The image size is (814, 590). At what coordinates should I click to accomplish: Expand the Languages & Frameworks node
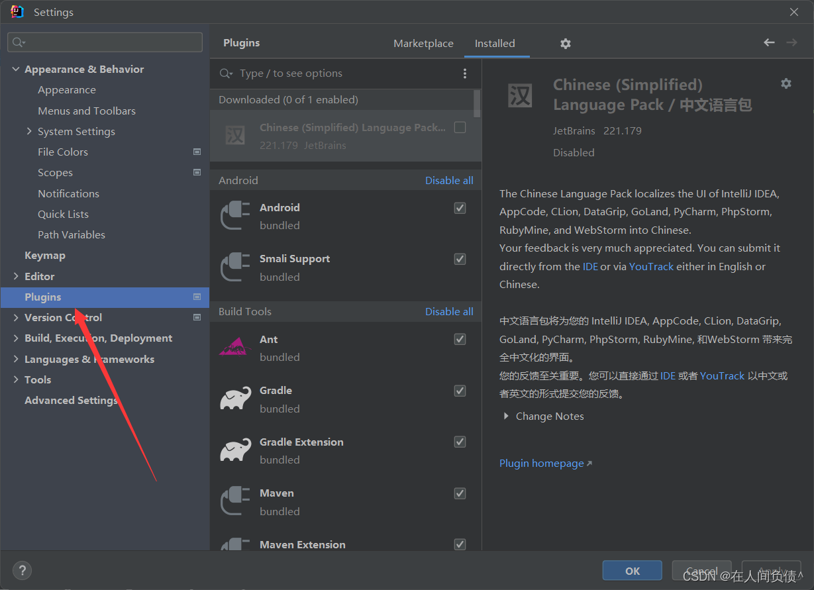point(16,359)
